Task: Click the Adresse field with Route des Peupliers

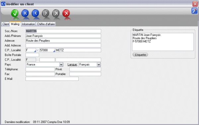Action: (x=63, y=41)
